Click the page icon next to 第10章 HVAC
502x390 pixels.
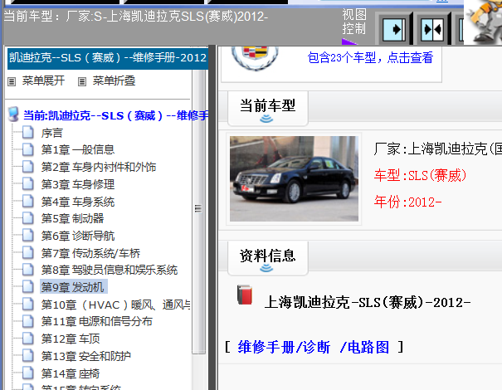[x=28, y=305]
